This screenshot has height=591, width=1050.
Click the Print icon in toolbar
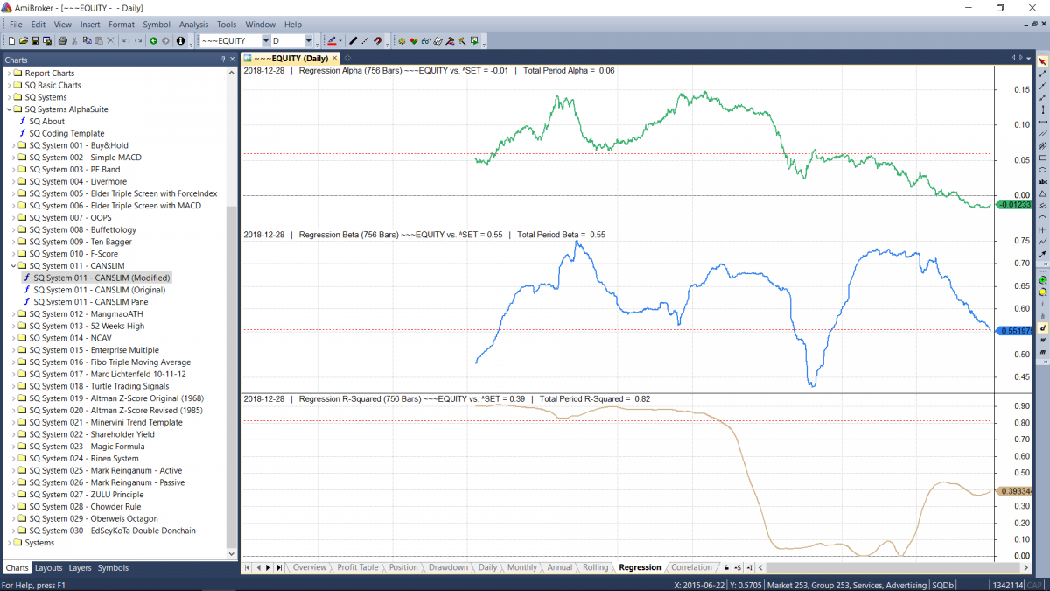tap(62, 41)
